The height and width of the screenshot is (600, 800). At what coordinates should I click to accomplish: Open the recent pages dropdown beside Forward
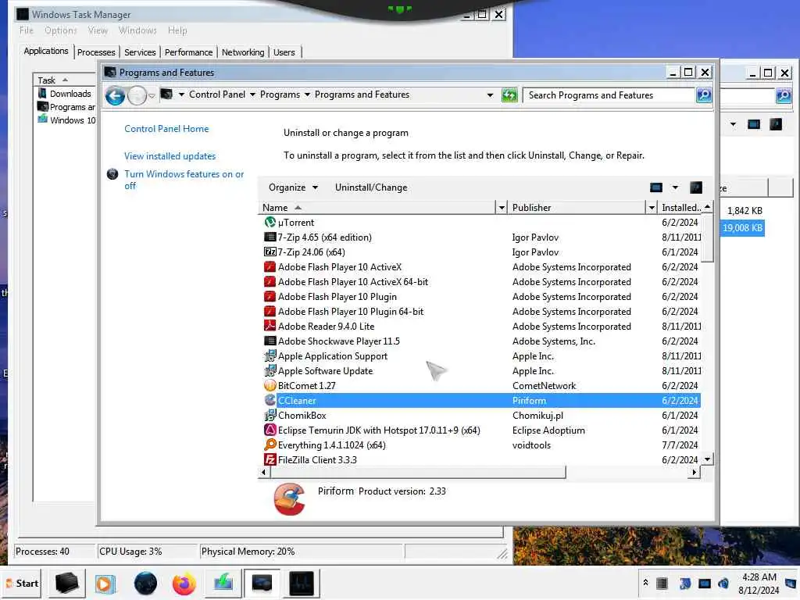(x=152, y=96)
